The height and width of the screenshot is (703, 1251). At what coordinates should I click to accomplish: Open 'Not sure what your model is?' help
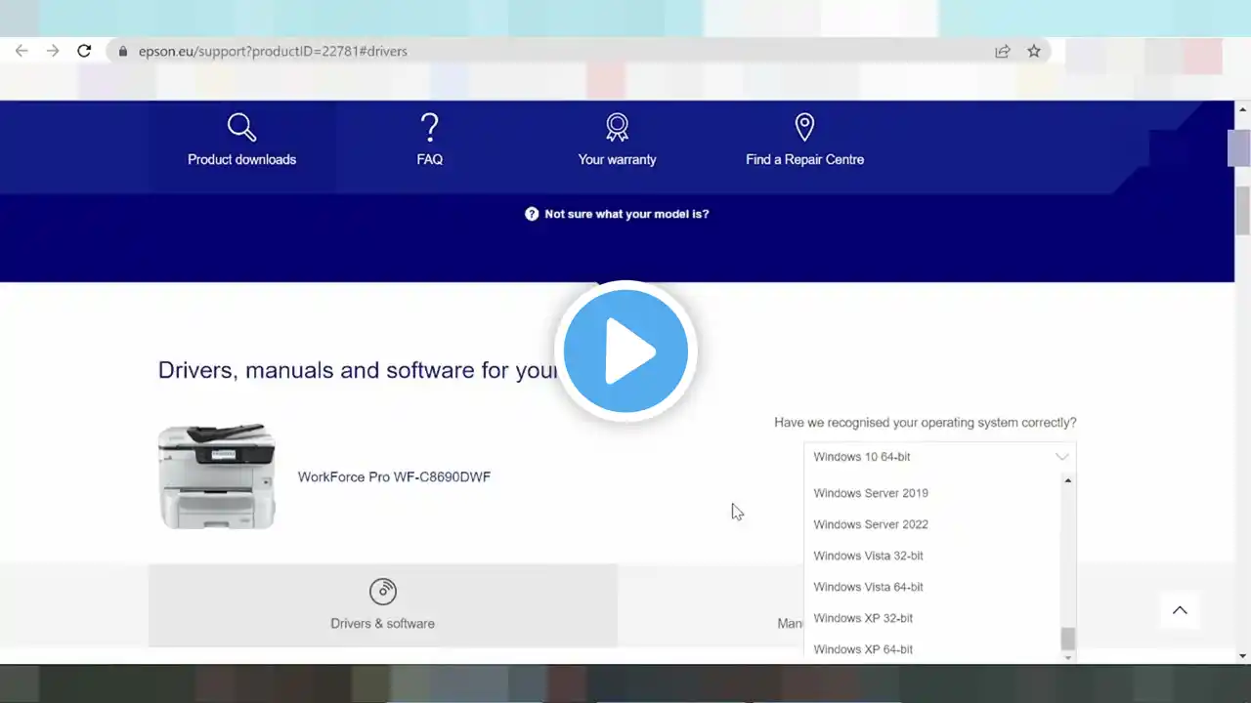coord(626,214)
